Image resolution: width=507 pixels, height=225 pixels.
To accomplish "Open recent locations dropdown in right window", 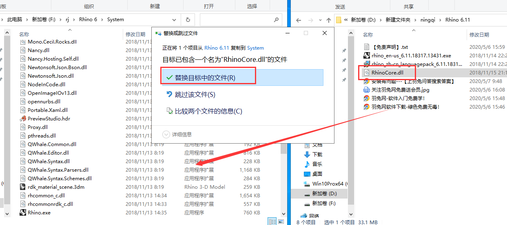I will click(320, 20).
